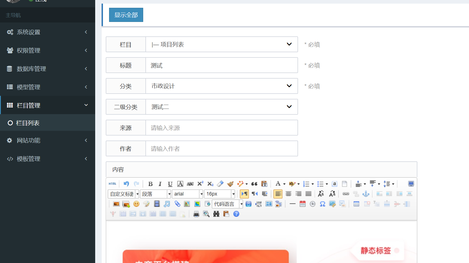The width and height of the screenshot is (469, 263).
Task: Toggle underline formatting
Action: coord(170,184)
